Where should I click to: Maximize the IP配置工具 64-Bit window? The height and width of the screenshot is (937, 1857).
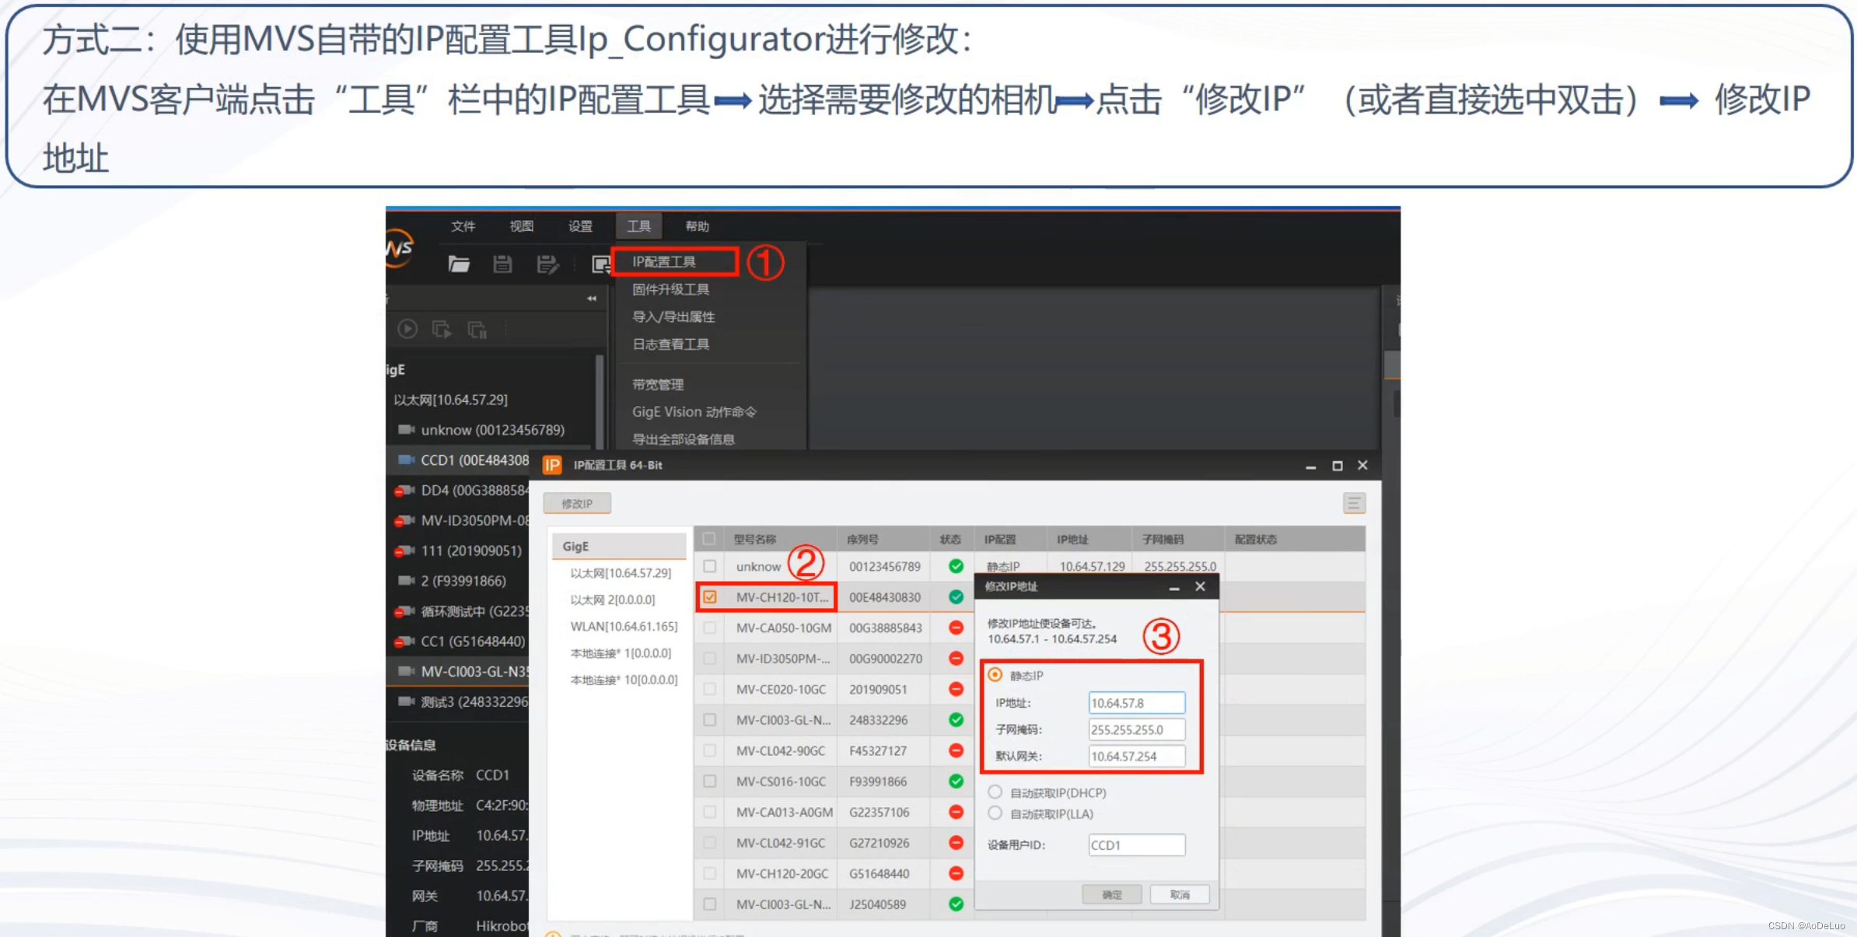[x=1338, y=466]
